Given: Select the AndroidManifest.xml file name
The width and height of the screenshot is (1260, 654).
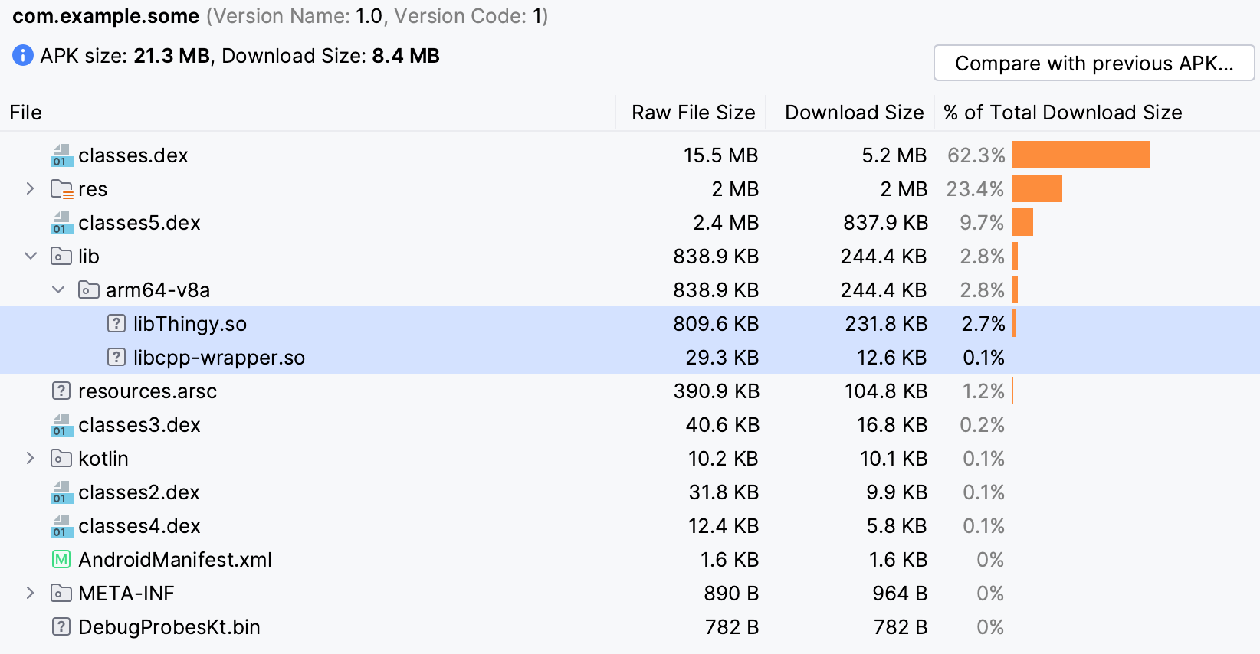Looking at the screenshot, I should 176,560.
